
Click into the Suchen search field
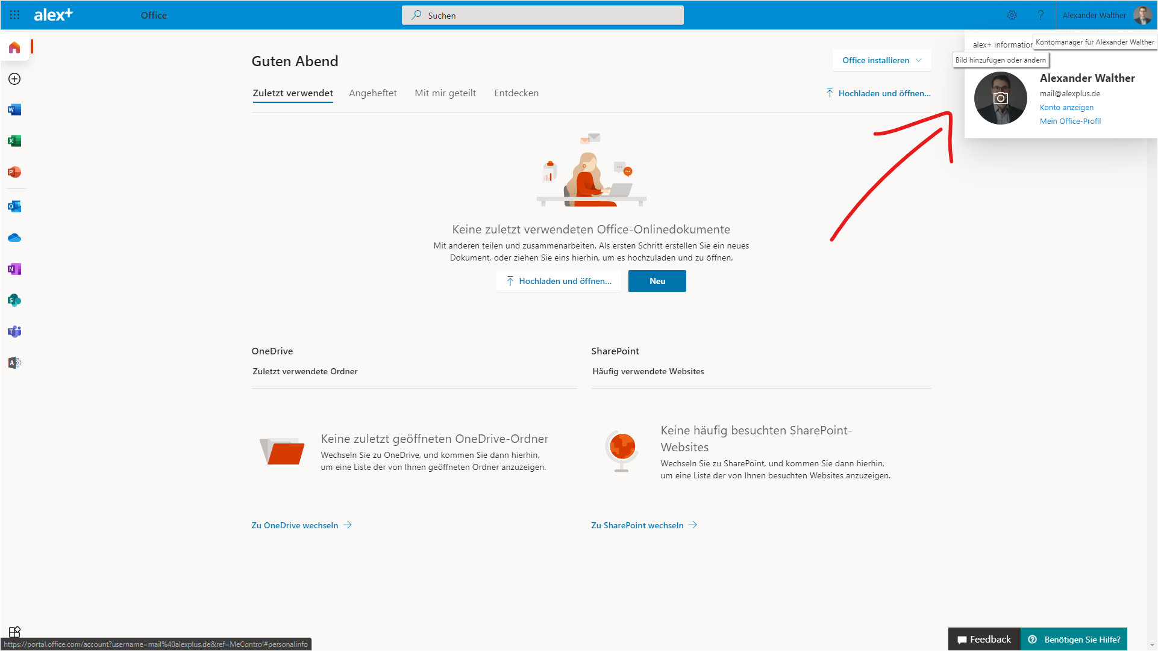pos(543,15)
